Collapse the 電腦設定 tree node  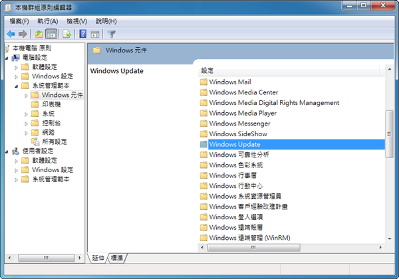click(x=7, y=58)
